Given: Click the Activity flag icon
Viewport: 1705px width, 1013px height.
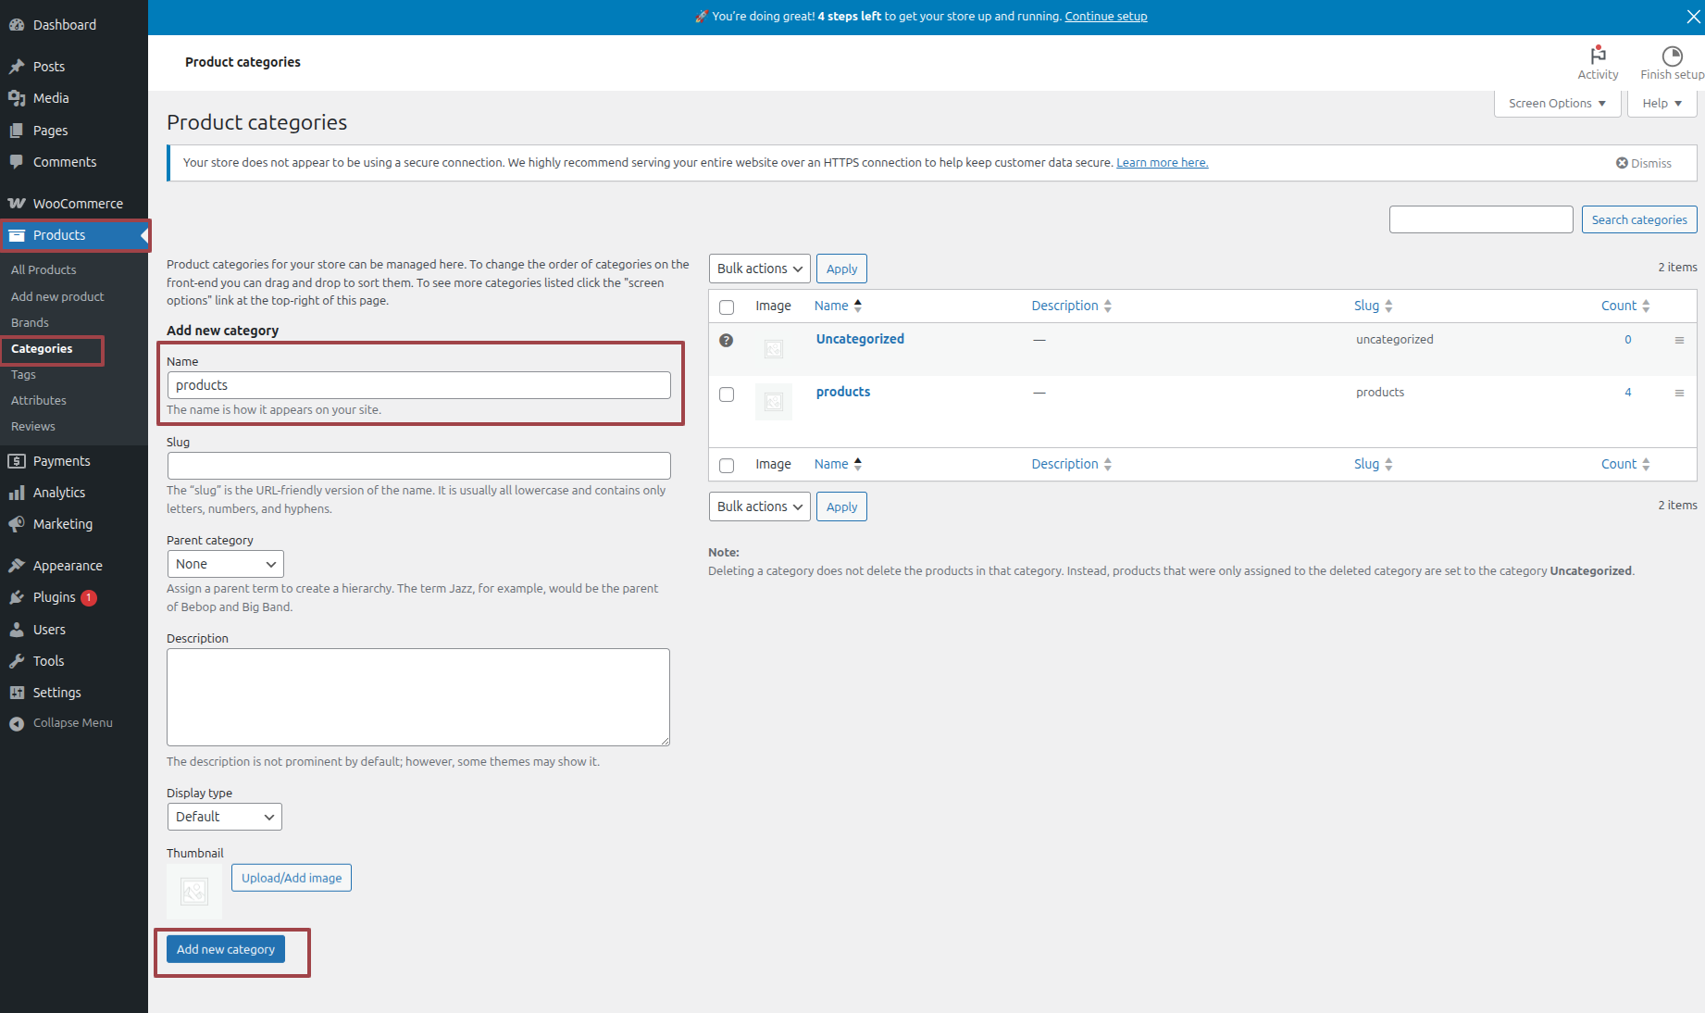Looking at the screenshot, I should [1598, 56].
